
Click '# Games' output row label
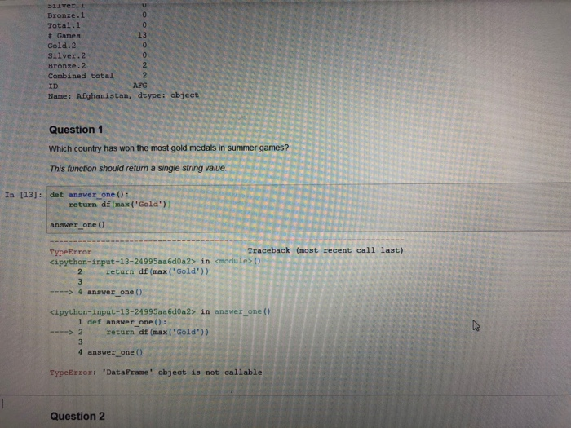pyautogui.click(x=64, y=36)
